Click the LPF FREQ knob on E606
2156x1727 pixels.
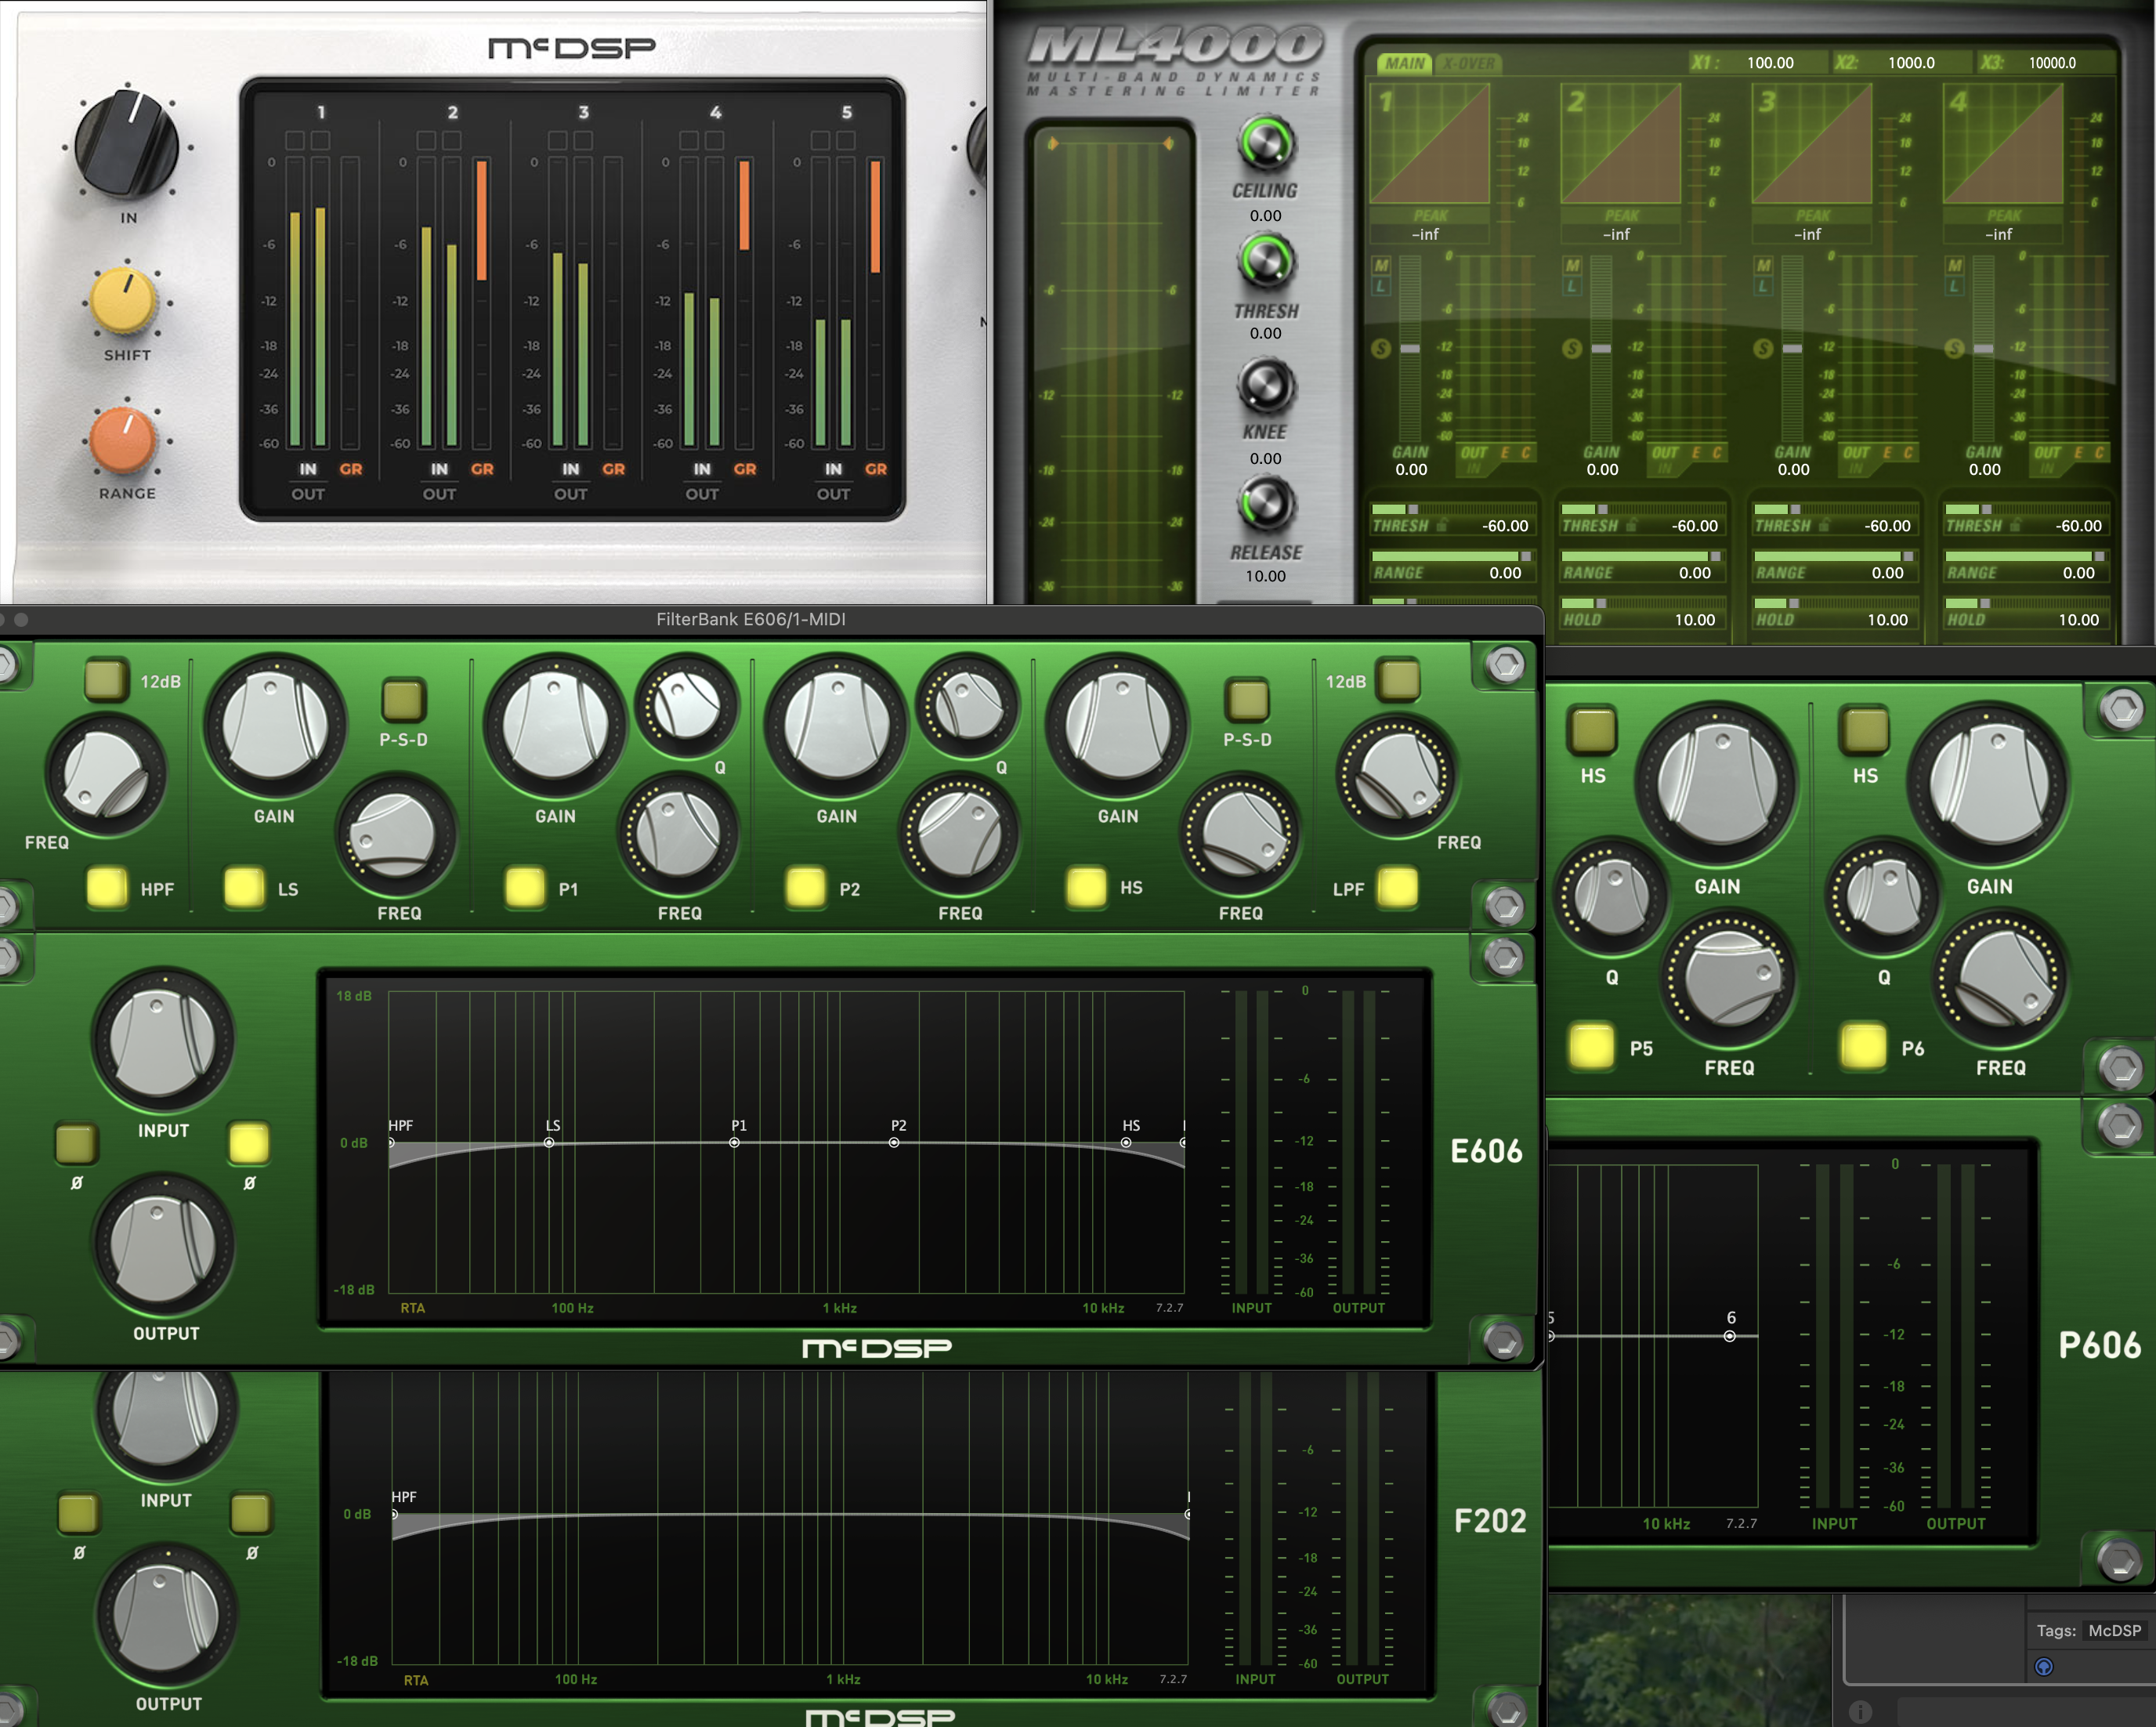(1397, 776)
